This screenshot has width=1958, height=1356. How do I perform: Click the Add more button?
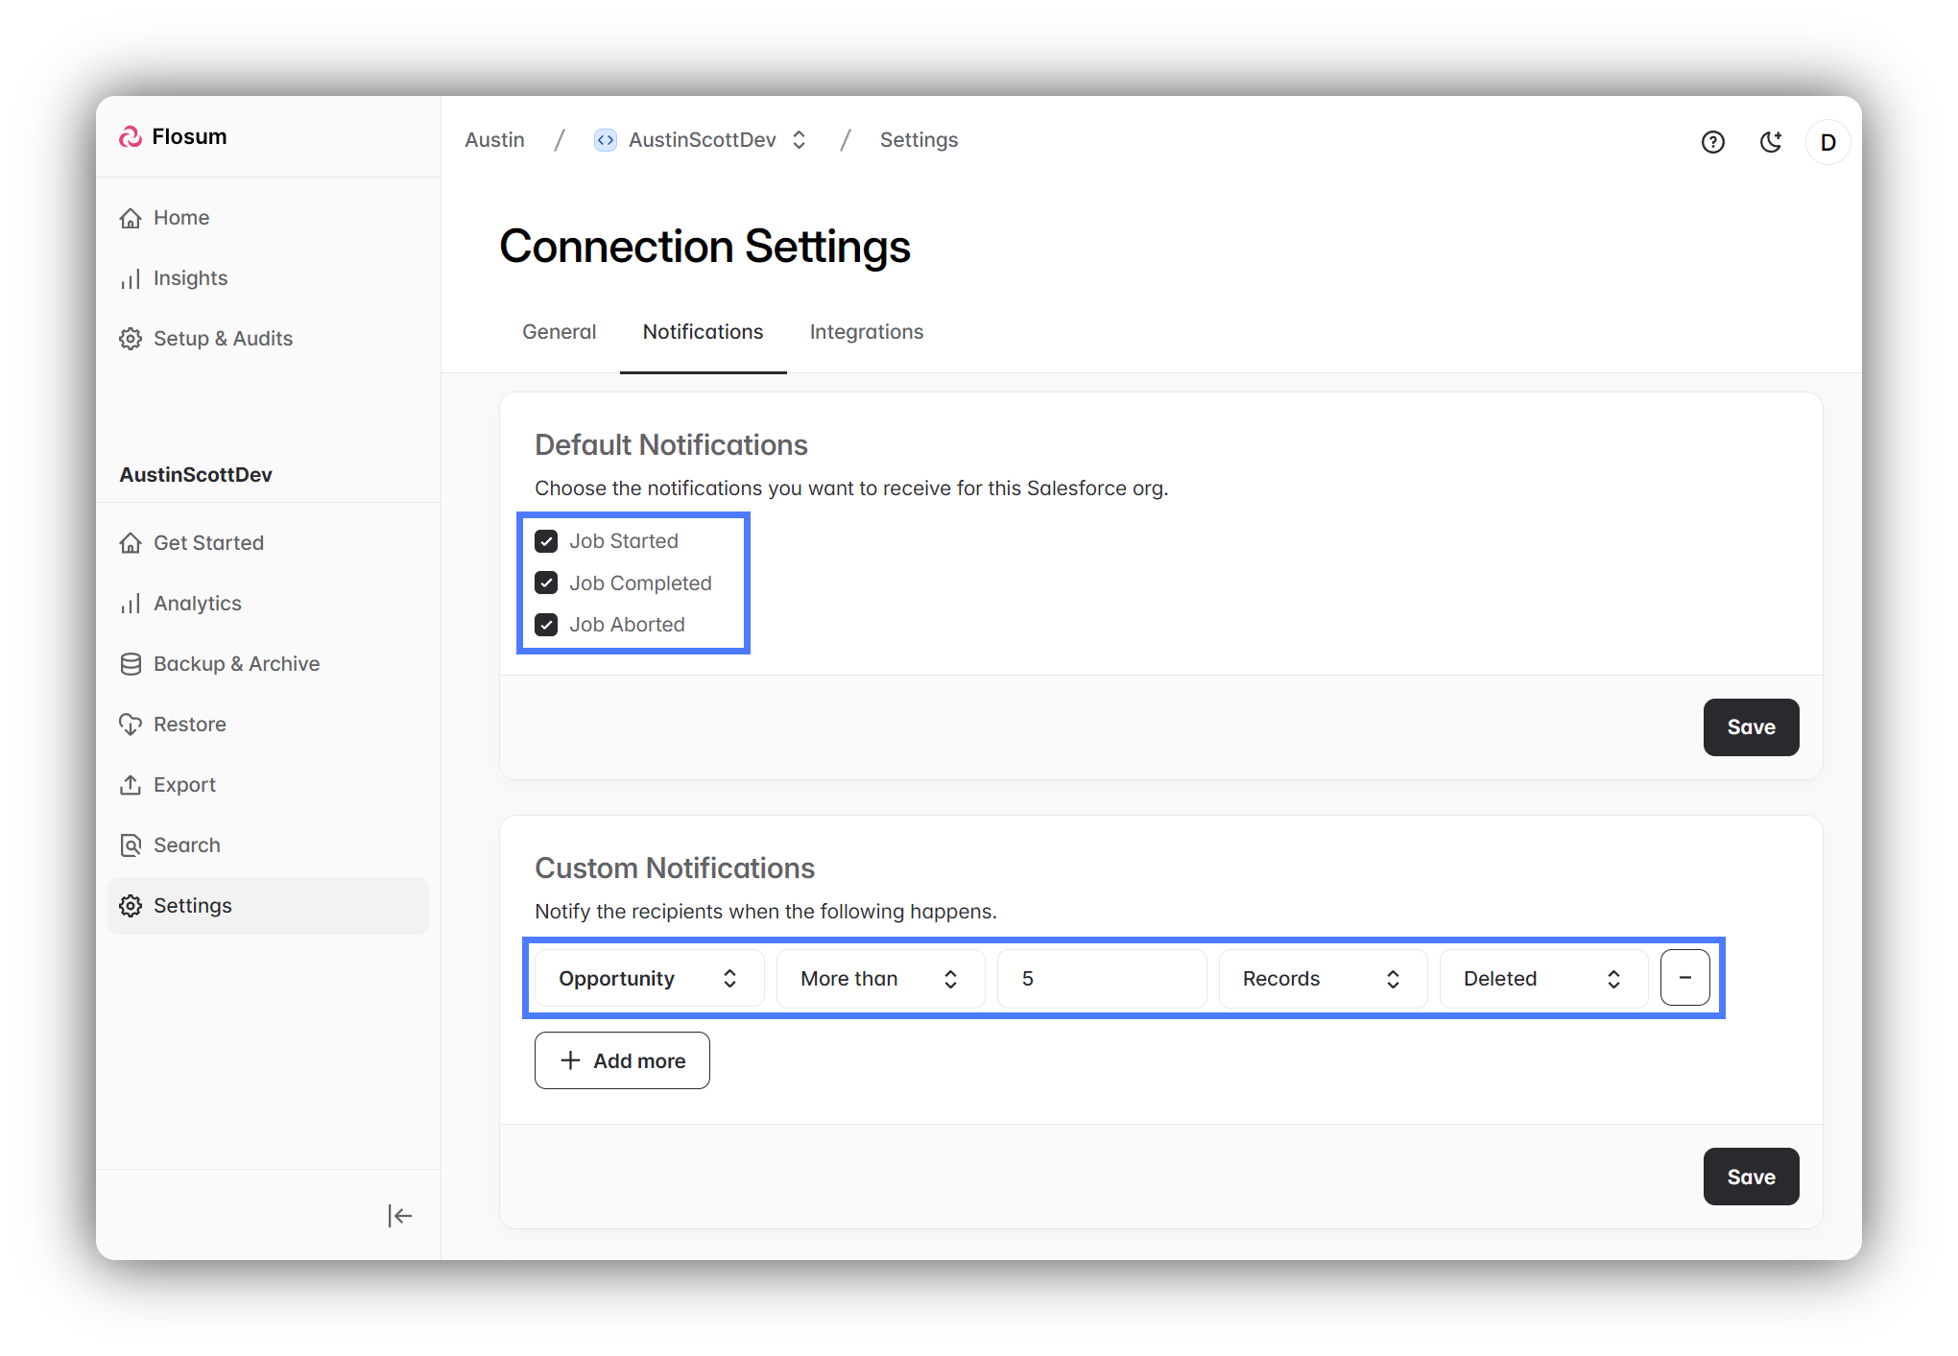pos(622,1061)
